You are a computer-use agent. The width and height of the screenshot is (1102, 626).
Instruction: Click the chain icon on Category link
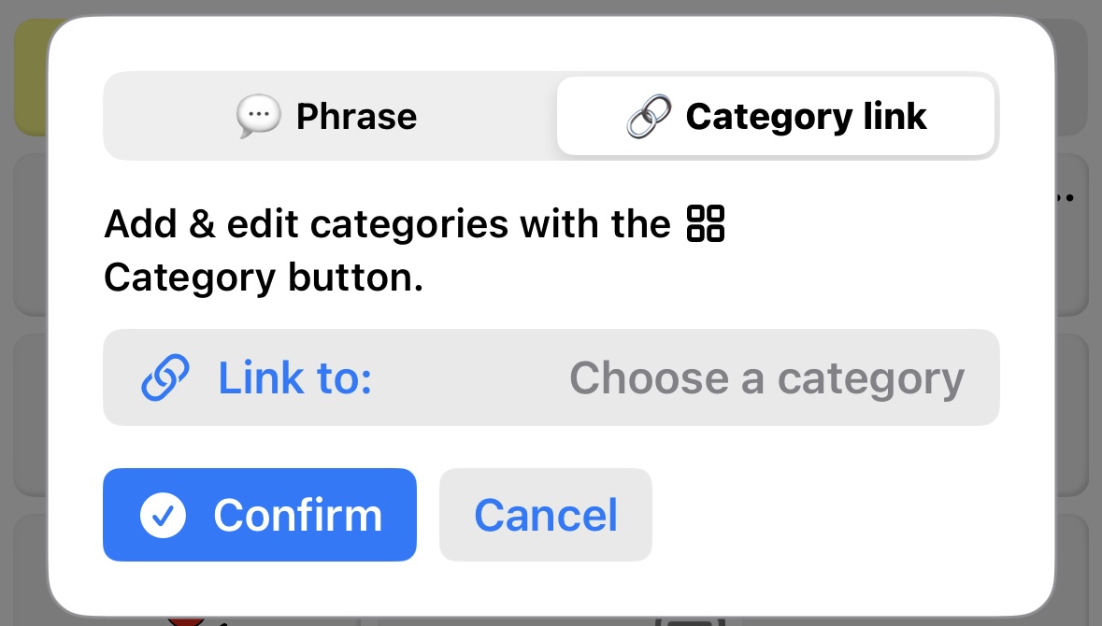(x=649, y=117)
